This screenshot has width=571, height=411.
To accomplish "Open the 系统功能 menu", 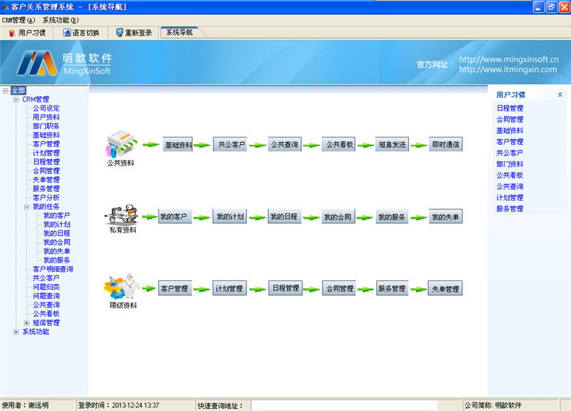I will pyautogui.click(x=61, y=20).
